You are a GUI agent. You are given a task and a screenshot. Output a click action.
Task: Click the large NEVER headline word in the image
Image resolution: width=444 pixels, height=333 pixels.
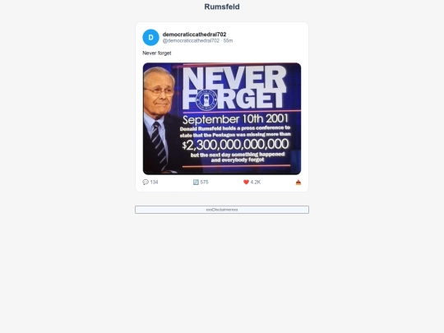pyautogui.click(x=234, y=78)
